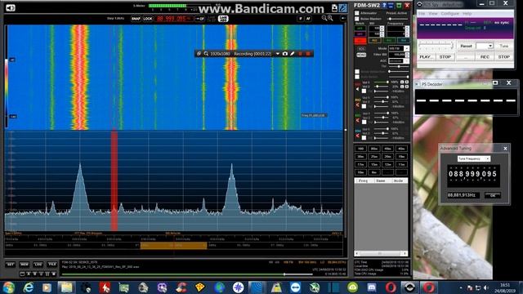Click the LOCK frequency button
The width and height of the screenshot is (523, 294).
147,19
